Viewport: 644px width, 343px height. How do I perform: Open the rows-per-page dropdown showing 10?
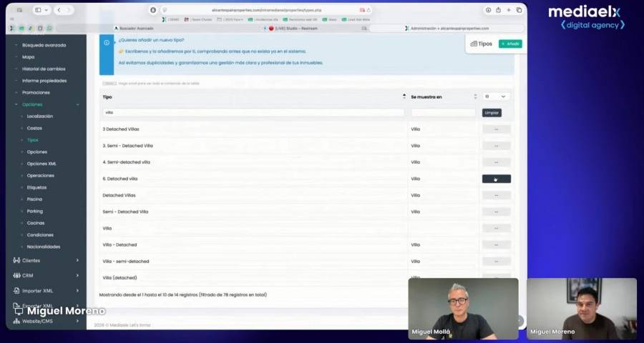tap(496, 96)
